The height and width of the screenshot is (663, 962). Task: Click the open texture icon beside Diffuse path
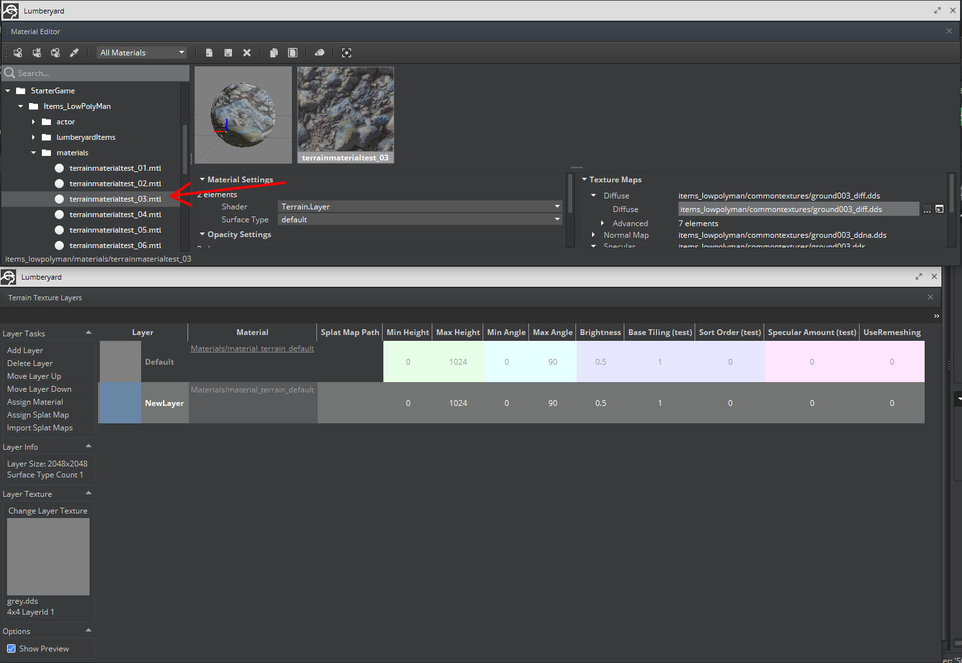pyautogui.click(x=939, y=209)
